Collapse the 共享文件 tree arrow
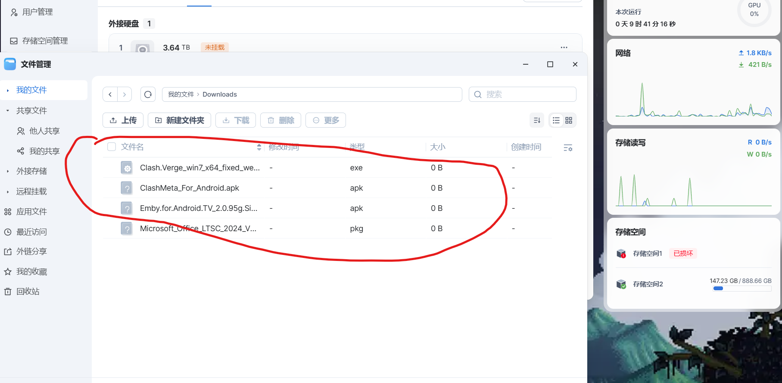The height and width of the screenshot is (383, 782). coord(8,111)
